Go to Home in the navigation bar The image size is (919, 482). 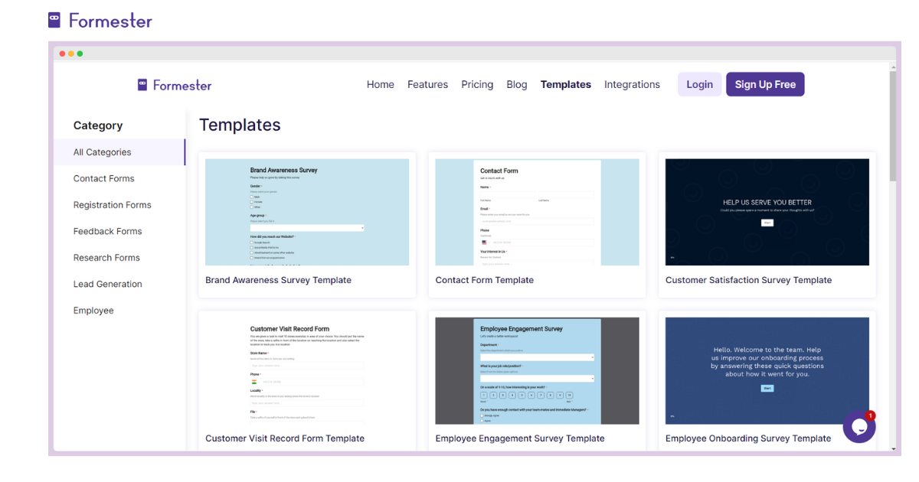click(381, 84)
